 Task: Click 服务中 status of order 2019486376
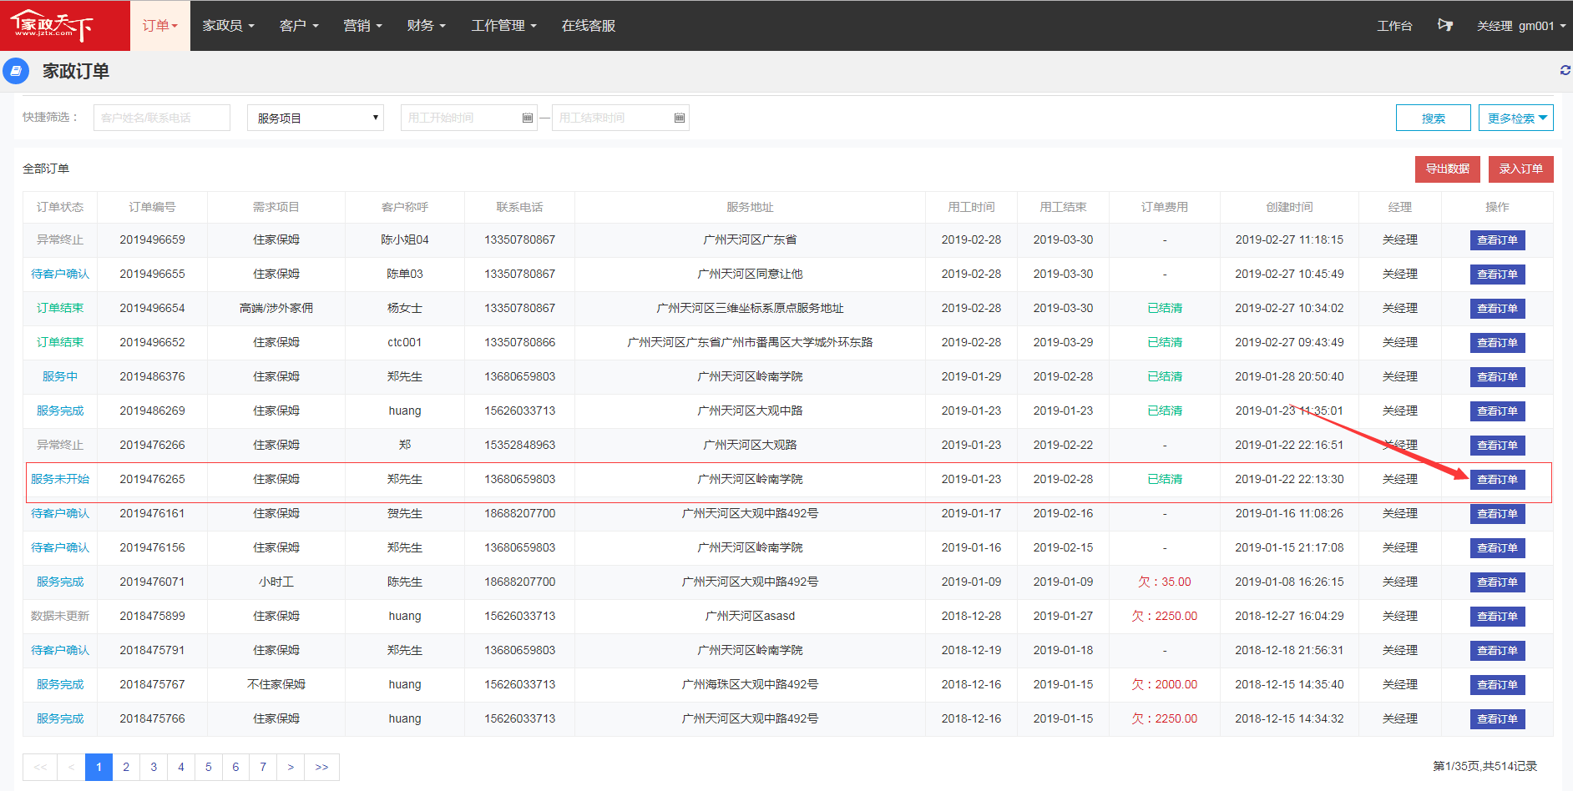pos(60,376)
